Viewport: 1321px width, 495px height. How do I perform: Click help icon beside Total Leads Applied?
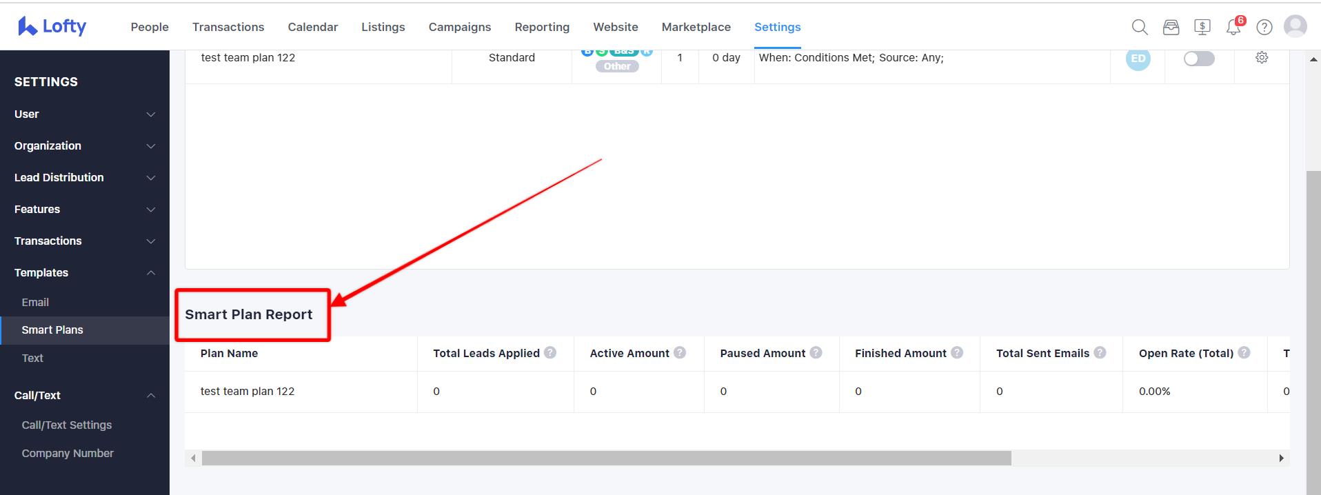[550, 352]
